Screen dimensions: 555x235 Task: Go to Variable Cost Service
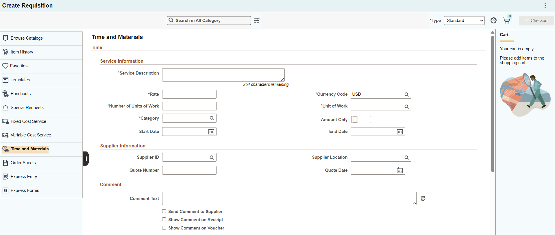41,135
